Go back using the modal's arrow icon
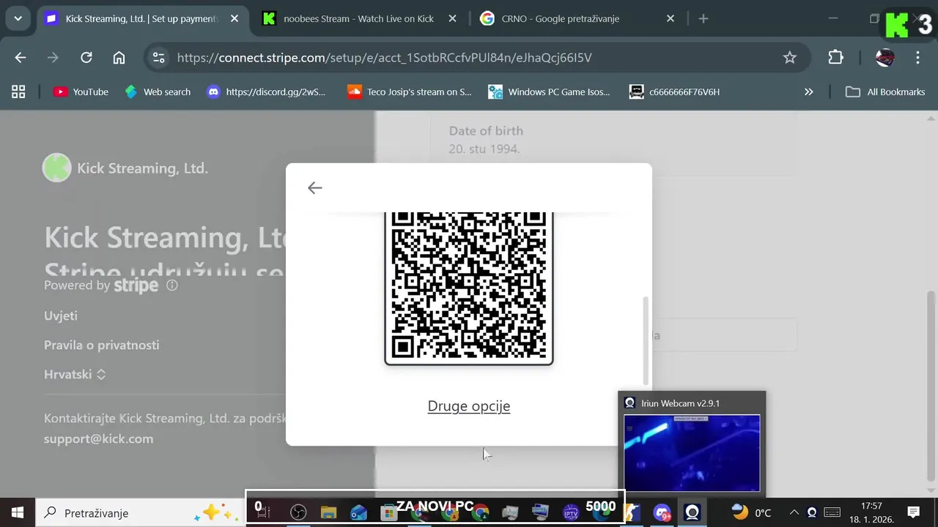This screenshot has width=938, height=527. (314, 188)
